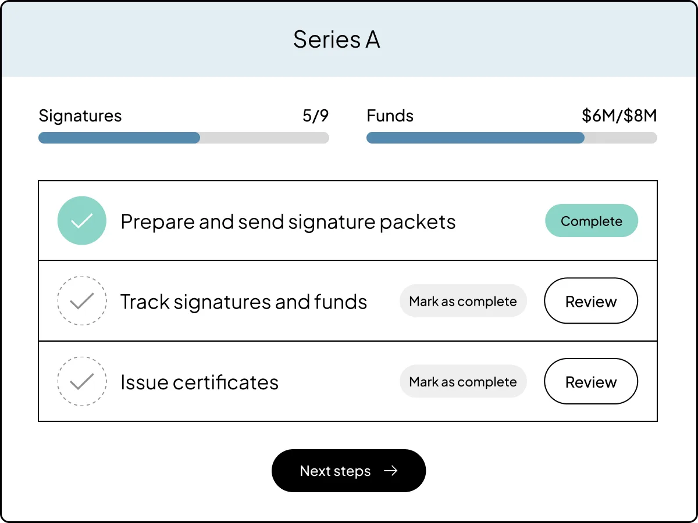The image size is (698, 523).
Task: Click the Next steps button
Action: coord(349,471)
